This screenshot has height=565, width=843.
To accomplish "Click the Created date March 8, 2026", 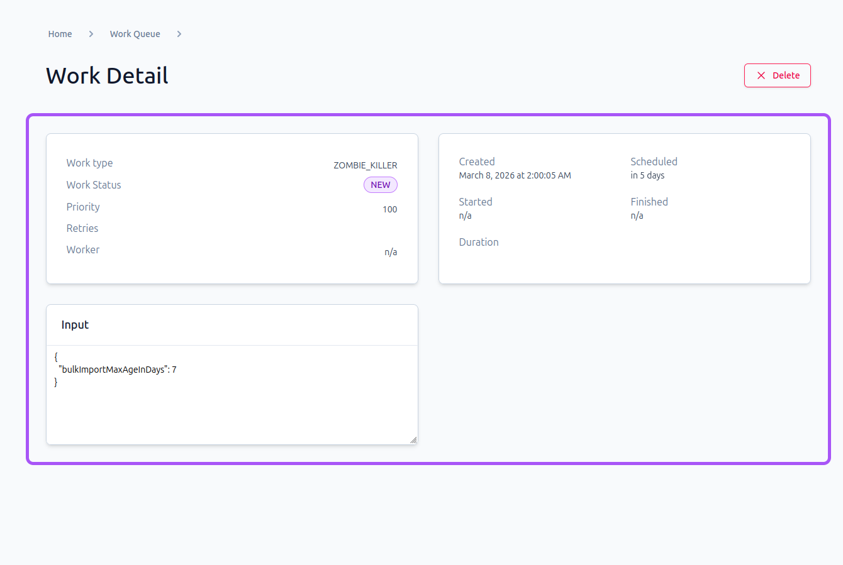I will [x=515, y=175].
